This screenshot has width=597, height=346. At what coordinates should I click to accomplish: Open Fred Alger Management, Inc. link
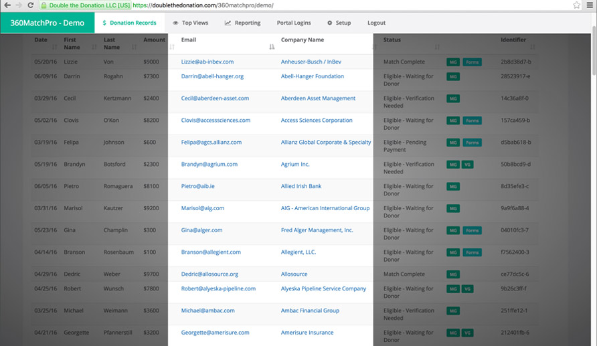pos(317,230)
